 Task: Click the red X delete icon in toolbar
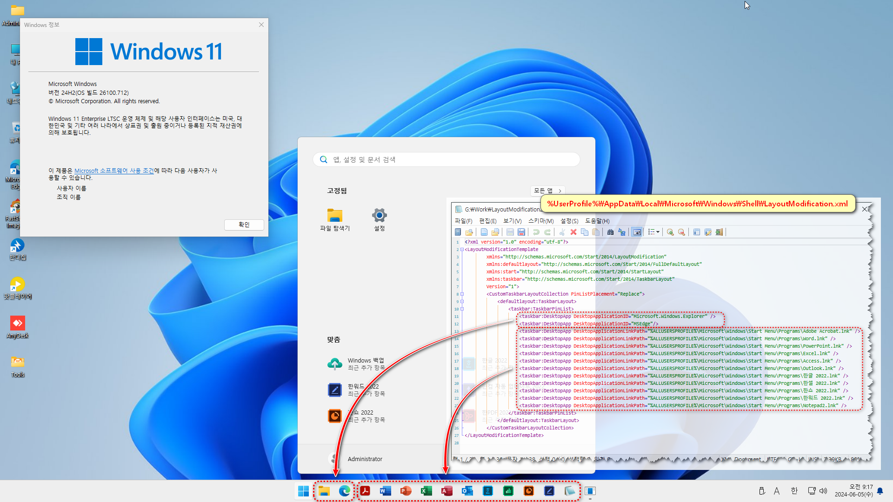tap(573, 232)
